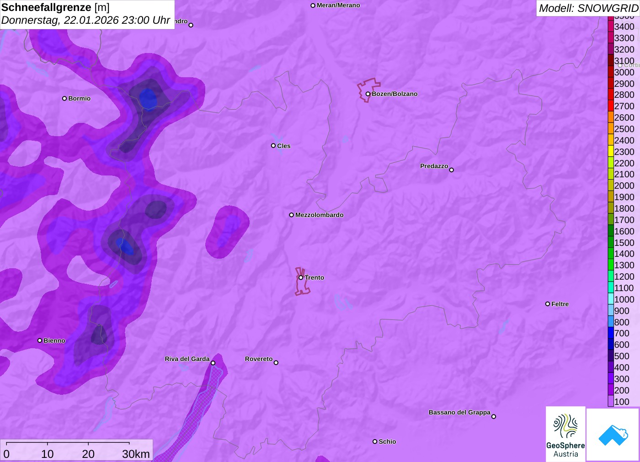Click the Mezzolombardo city marker

[292, 215]
